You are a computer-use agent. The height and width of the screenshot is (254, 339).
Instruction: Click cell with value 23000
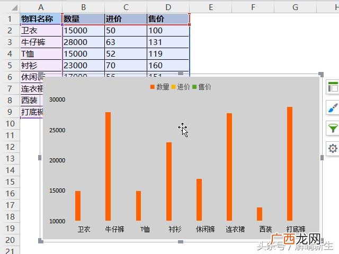[83, 66]
